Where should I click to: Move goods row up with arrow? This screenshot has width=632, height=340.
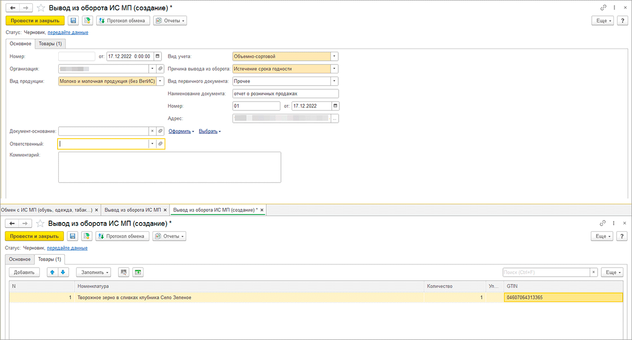(52, 272)
